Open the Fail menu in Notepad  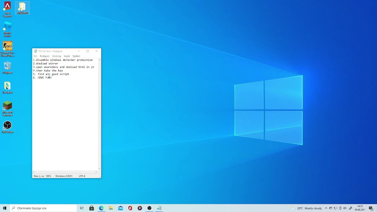[35, 56]
